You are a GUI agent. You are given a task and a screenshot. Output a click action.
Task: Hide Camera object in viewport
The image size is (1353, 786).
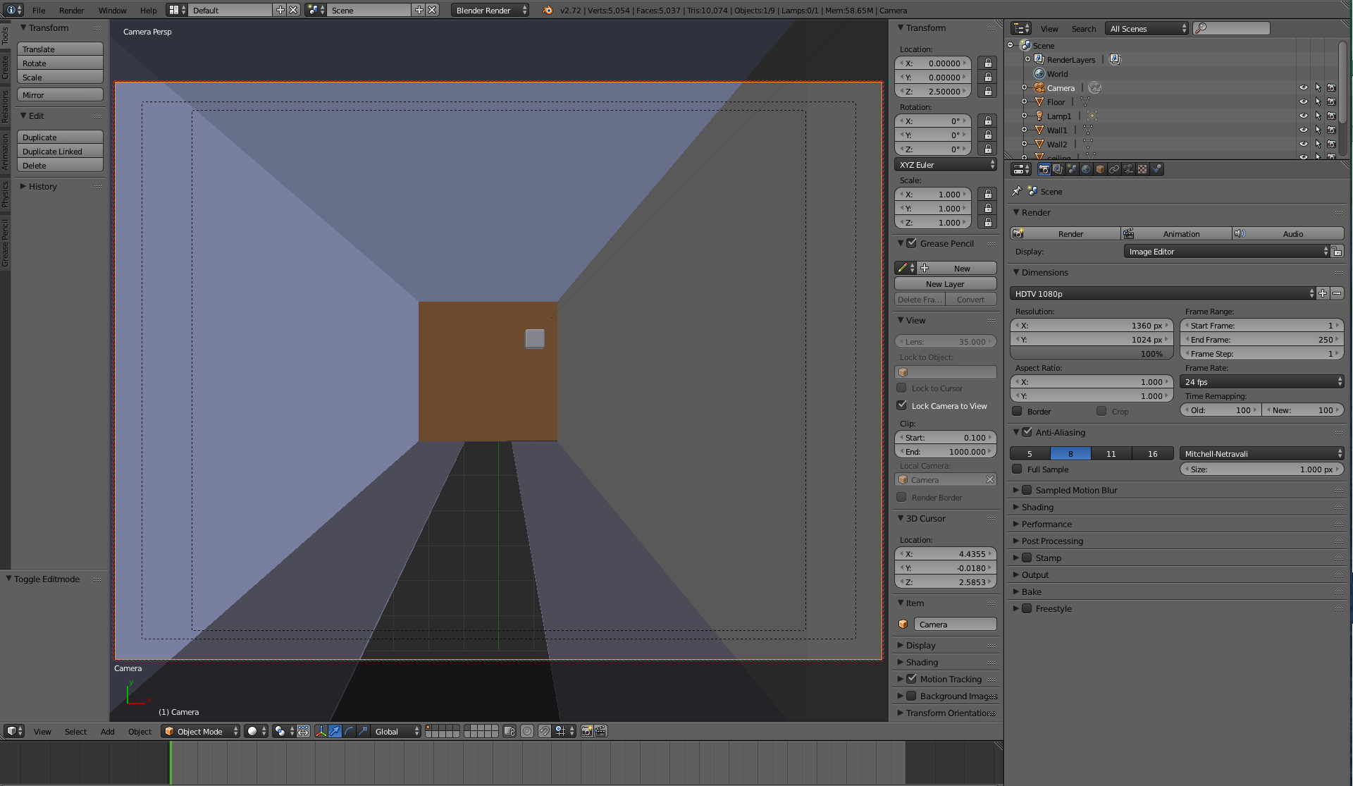(1303, 88)
